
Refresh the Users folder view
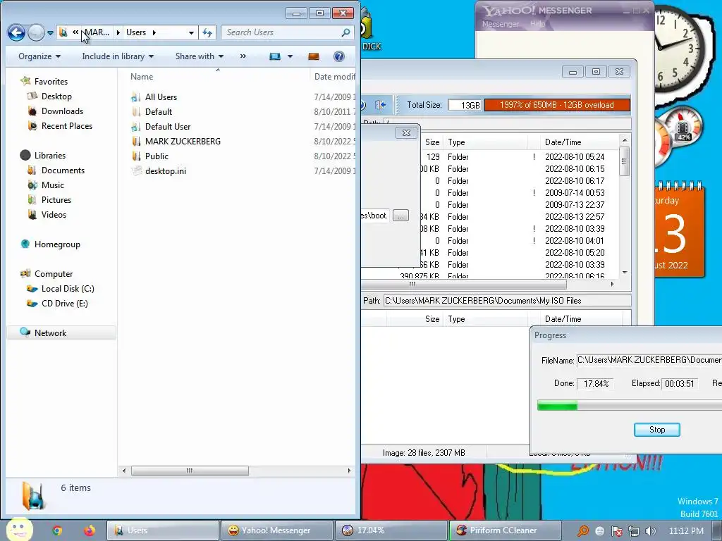pyautogui.click(x=207, y=32)
